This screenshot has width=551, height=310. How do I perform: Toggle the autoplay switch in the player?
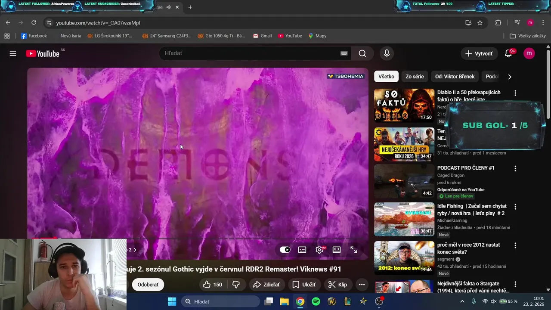[x=285, y=250]
